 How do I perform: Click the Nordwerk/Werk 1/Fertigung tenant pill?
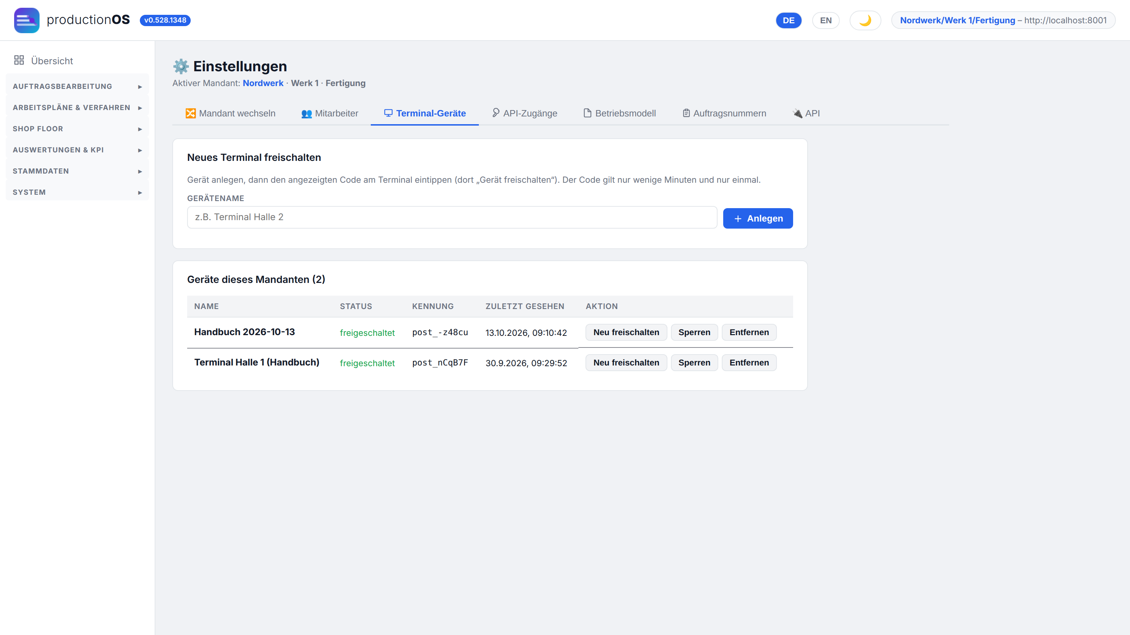tap(1003, 20)
